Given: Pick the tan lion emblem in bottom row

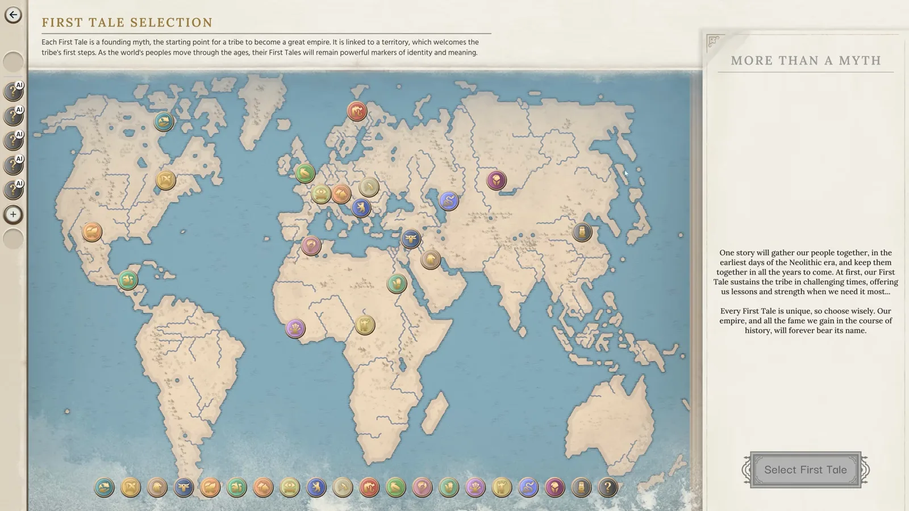Looking at the screenshot, I should [157, 487].
